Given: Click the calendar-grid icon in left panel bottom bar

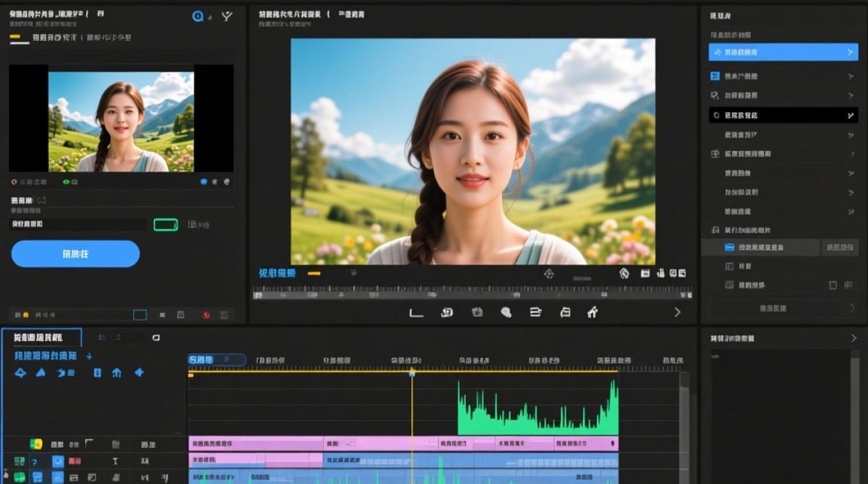Looking at the screenshot, I should [181, 315].
